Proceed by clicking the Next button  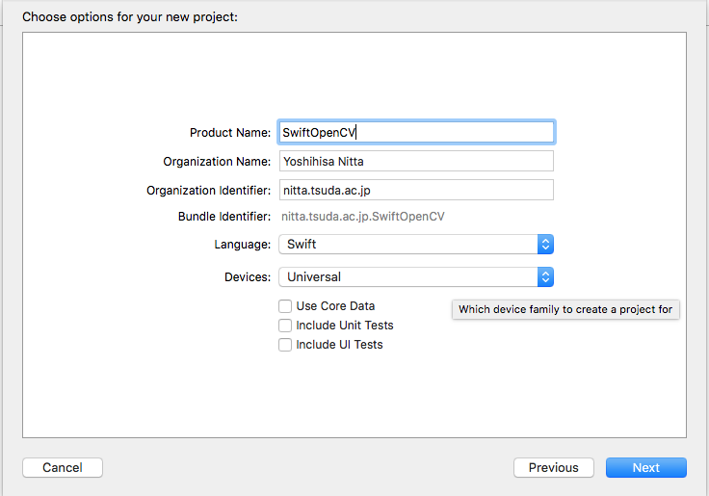pyautogui.click(x=645, y=467)
